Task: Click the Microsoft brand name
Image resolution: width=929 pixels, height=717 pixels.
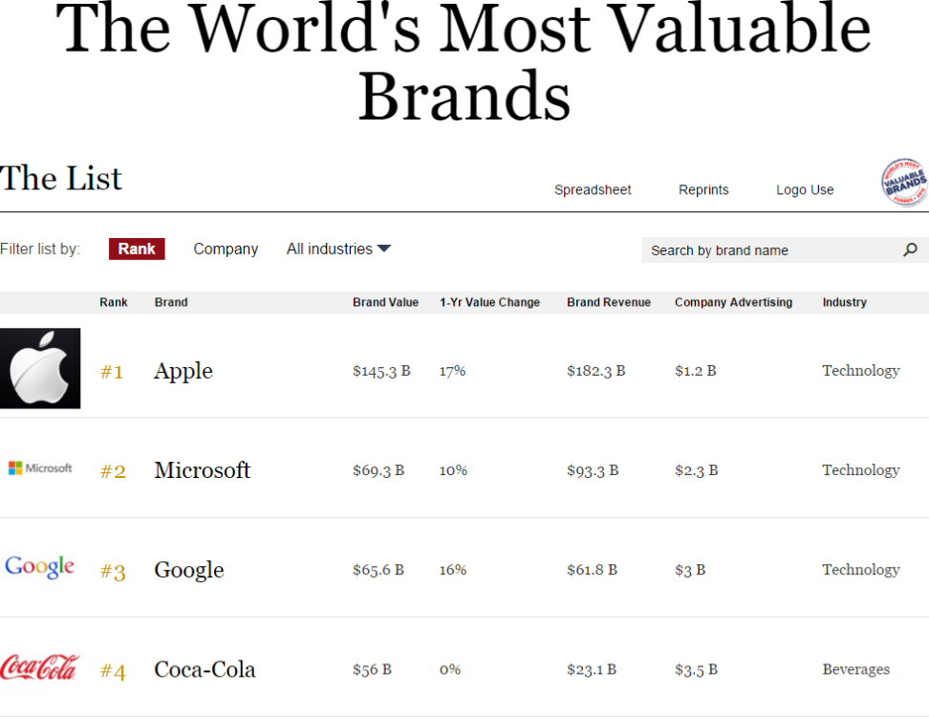Action: (x=202, y=470)
